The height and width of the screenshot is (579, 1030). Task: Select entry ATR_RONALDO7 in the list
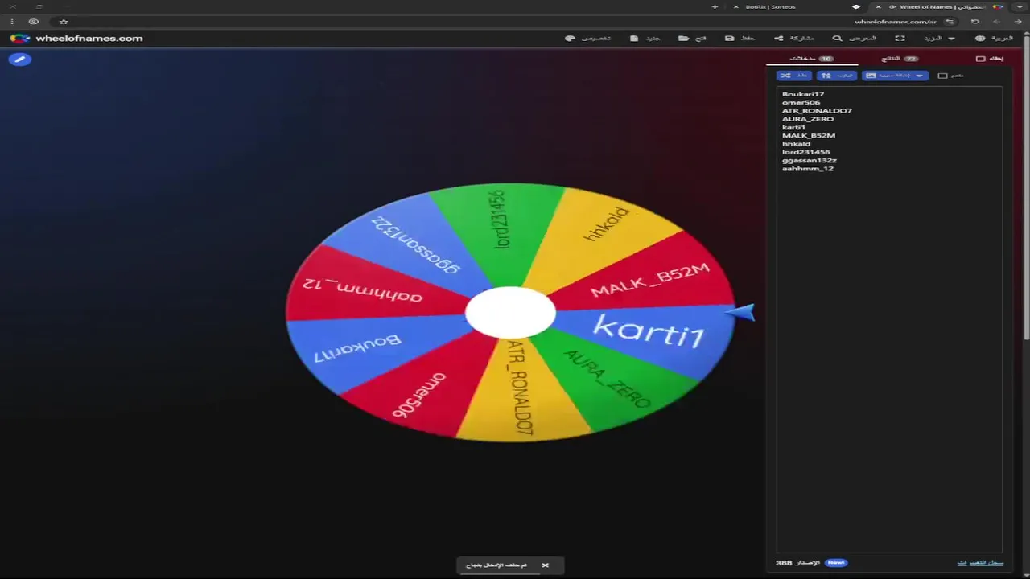817,111
